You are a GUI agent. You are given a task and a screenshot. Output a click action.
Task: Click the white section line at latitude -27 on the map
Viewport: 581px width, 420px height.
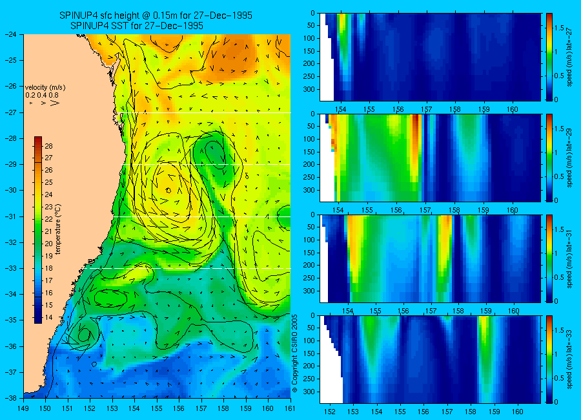click(203, 113)
